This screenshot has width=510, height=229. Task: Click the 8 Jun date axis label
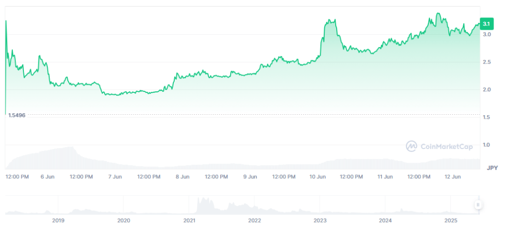[x=182, y=176]
